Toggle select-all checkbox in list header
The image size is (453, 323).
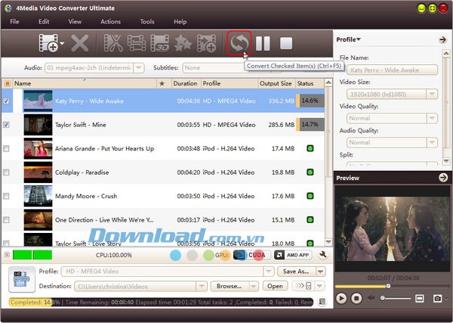point(8,83)
